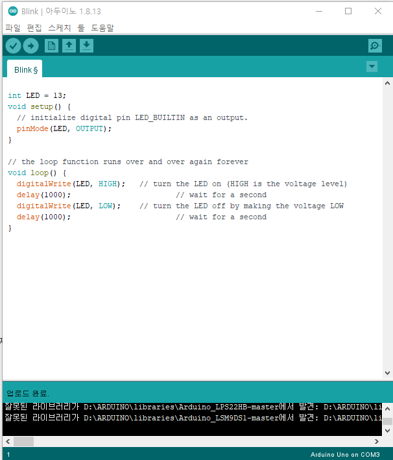Click the editor scrollbar up arrow
Viewport: 393px width, 460px height.
[387, 83]
